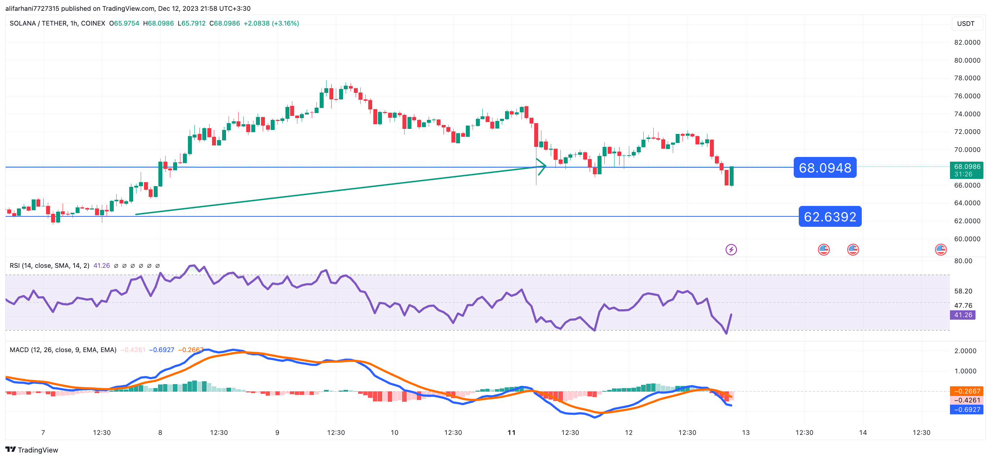Click the orange MACD signal tag -0.2667
This screenshot has height=459, width=991.
967,391
